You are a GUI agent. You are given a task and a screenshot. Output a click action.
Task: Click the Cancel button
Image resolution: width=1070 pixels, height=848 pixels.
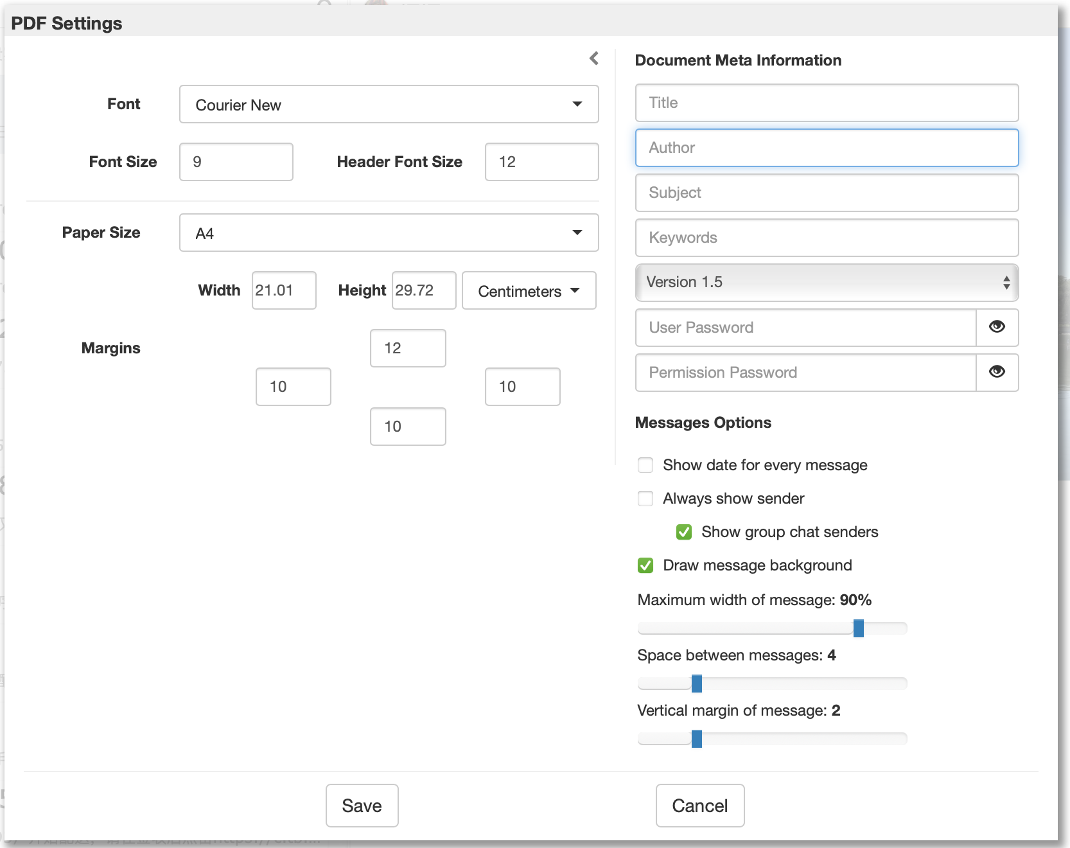pyautogui.click(x=699, y=806)
